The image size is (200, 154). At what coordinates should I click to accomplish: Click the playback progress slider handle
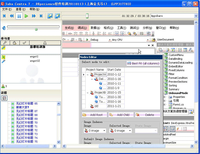[87, 16]
